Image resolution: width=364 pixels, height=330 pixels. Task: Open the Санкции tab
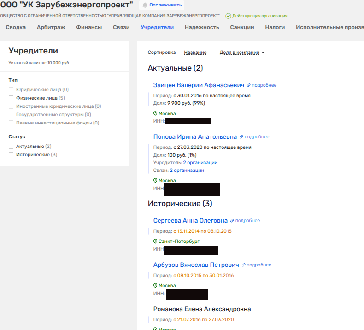point(242,27)
